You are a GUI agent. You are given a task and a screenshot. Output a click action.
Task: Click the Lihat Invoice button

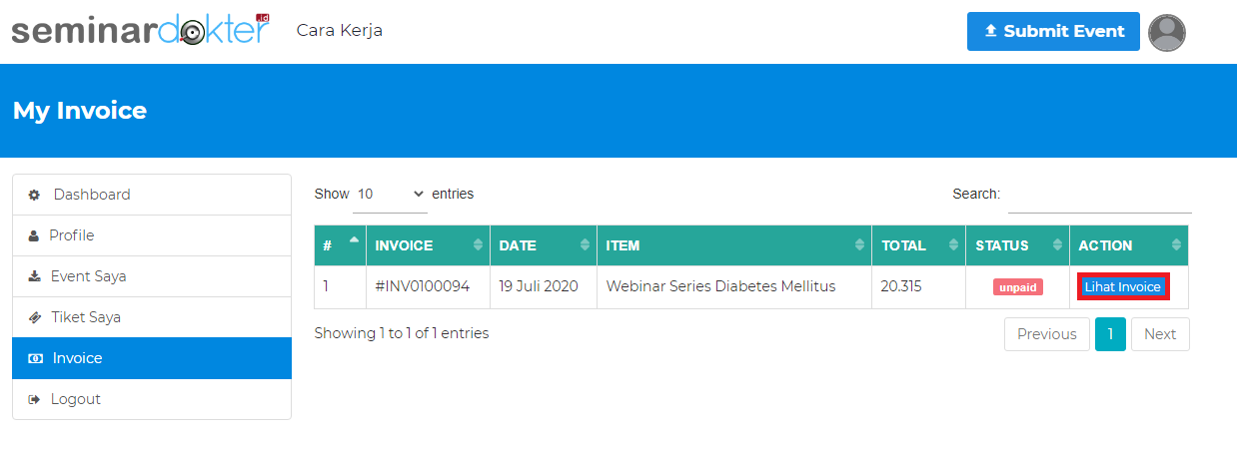(1123, 287)
